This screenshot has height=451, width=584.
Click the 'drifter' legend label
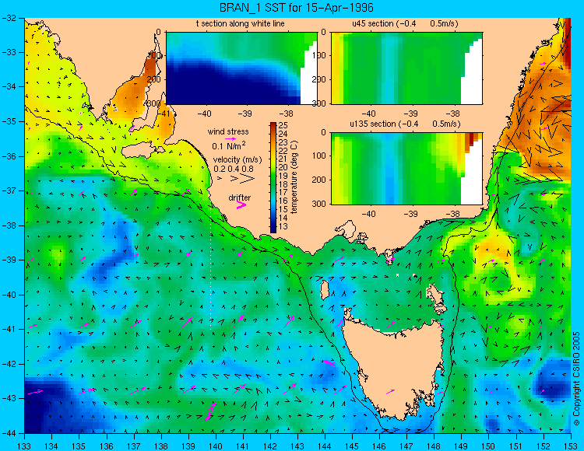click(x=240, y=198)
